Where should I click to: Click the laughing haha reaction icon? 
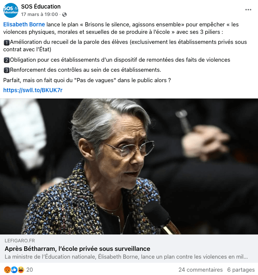coord(21,270)
